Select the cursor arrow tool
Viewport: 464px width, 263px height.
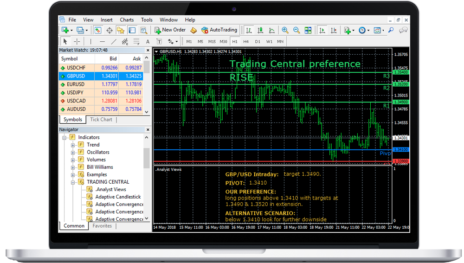65,41
